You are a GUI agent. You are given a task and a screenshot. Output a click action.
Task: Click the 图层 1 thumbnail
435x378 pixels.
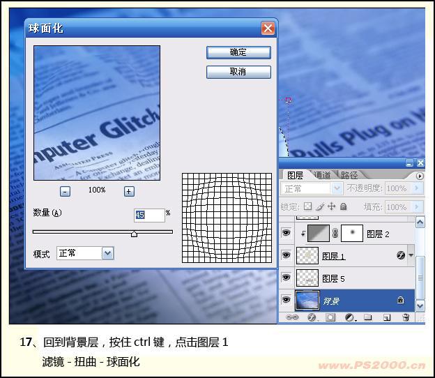pyautogui.click(x=307, y=256)
